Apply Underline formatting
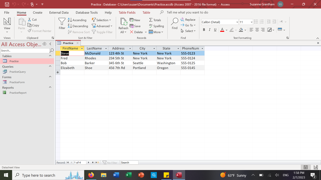 tap(215, 30)
